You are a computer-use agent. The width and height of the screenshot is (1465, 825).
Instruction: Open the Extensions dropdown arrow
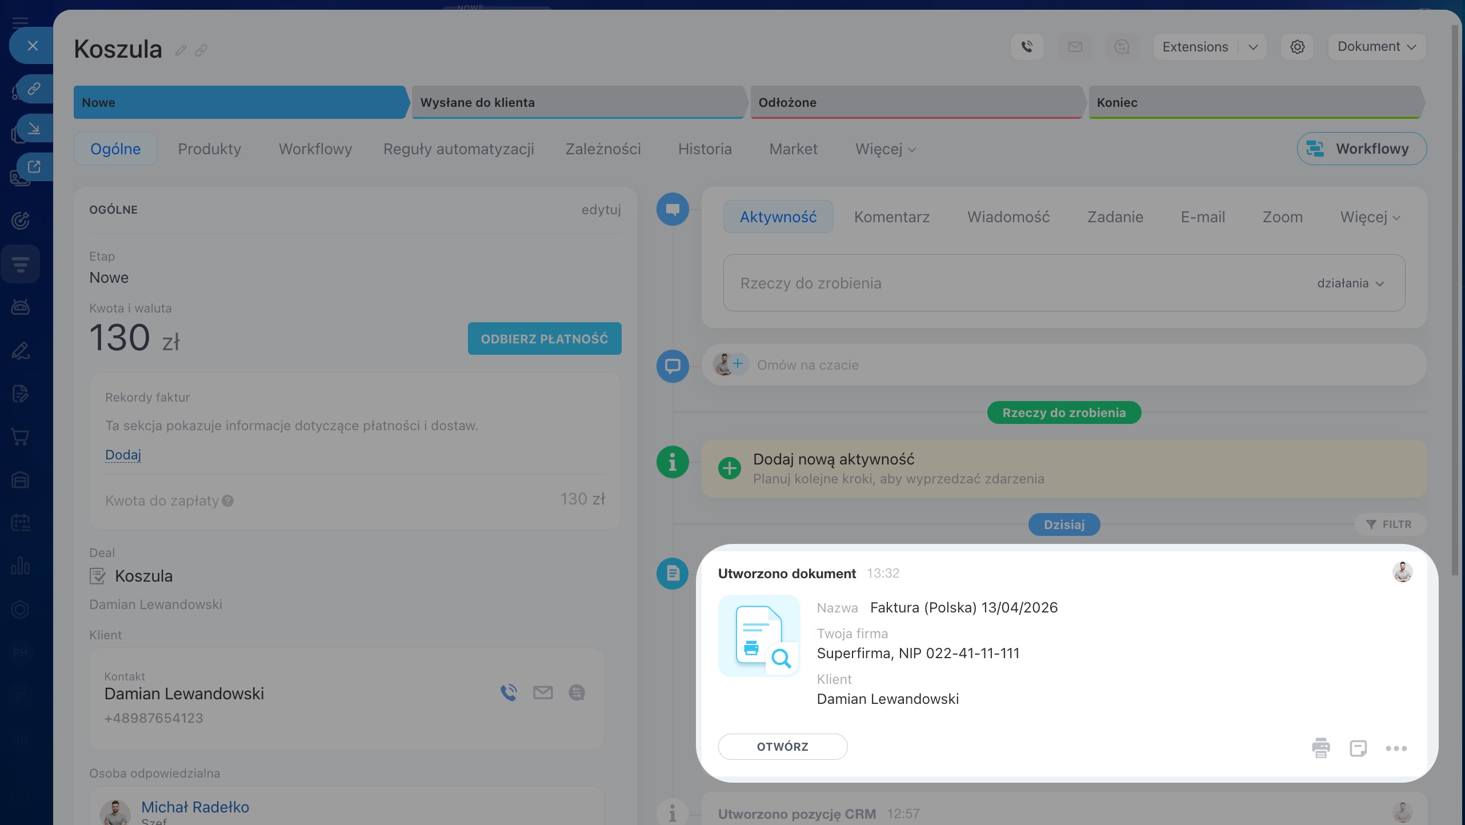[x=1253, y=47]
